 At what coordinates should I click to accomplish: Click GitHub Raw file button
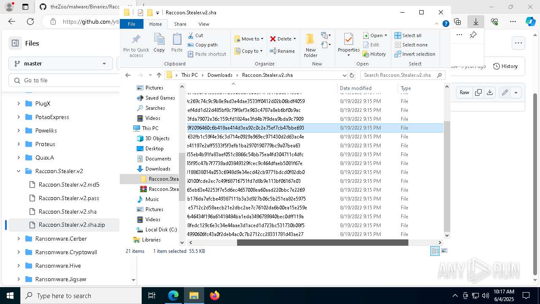click(x=464, y=92)
